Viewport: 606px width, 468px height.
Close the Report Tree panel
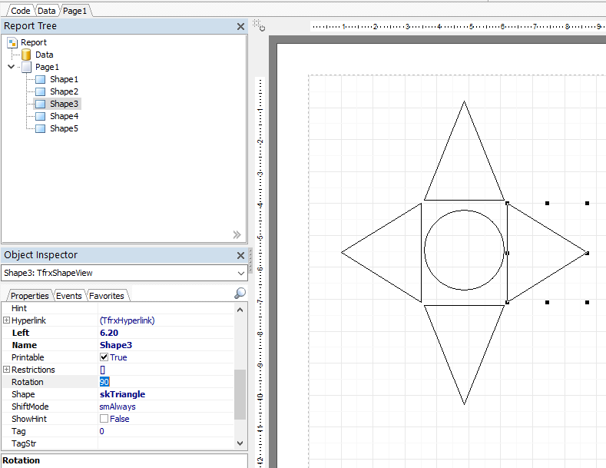pos(240,26)
